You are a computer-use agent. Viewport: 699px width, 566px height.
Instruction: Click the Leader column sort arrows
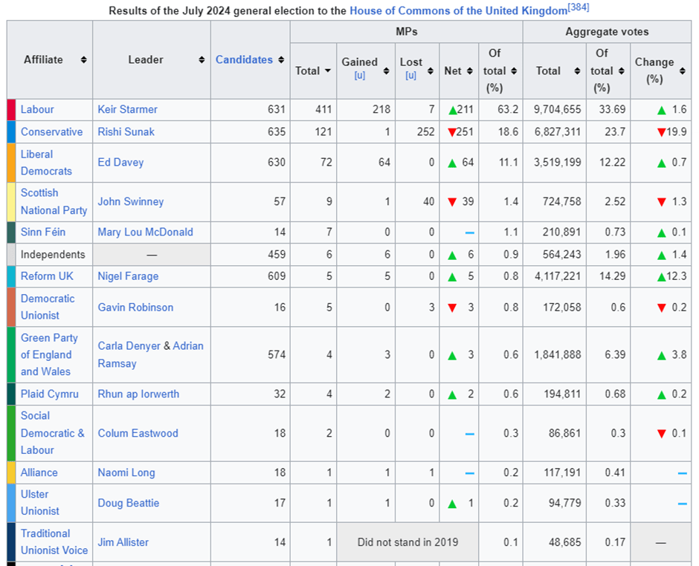click(202, 59)
